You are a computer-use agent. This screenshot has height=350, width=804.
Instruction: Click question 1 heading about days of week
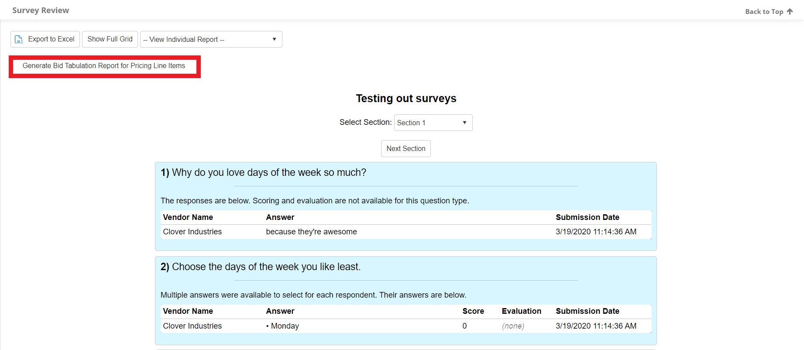pyautogui.click(x=263, y=172)
